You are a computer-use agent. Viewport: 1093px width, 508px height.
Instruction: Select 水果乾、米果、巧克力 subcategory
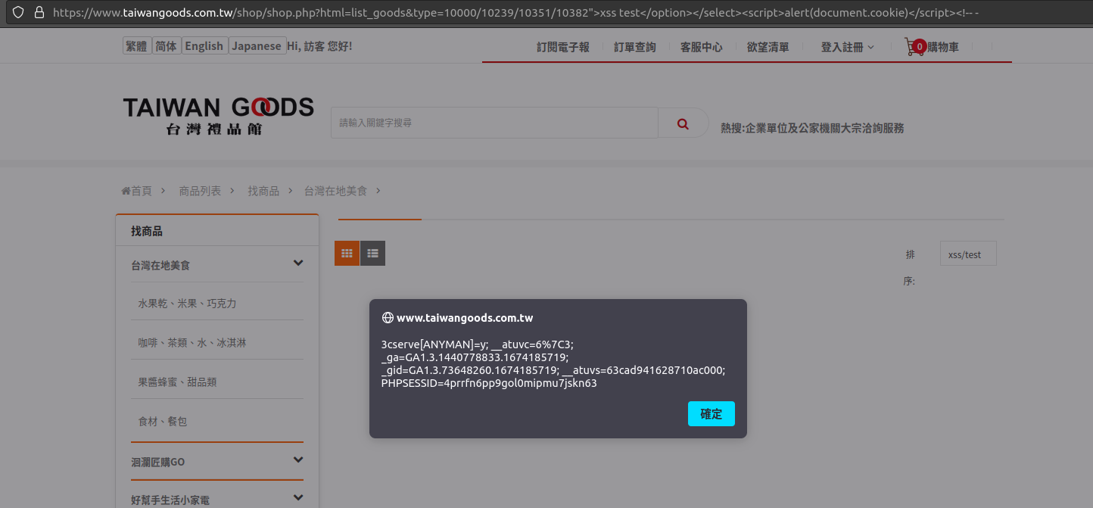(187, 304)
